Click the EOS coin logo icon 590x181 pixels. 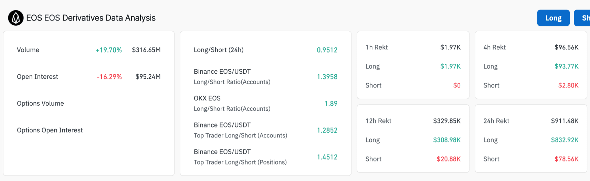pyautogui.click(x=16, y=18)
